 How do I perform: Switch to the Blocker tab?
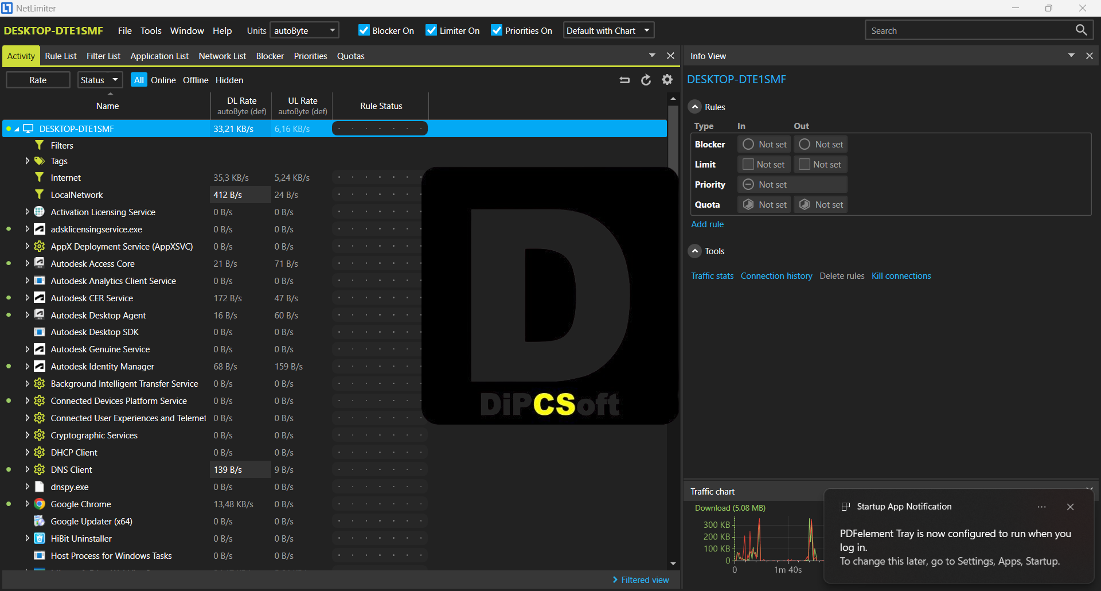tap(270, 56)
